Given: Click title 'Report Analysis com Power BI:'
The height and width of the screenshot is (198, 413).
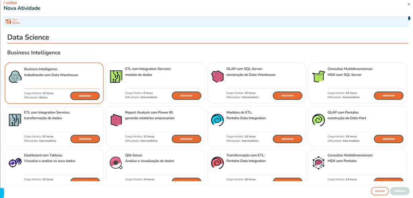Looking at the screenshot, I should (x=149, y=112).
